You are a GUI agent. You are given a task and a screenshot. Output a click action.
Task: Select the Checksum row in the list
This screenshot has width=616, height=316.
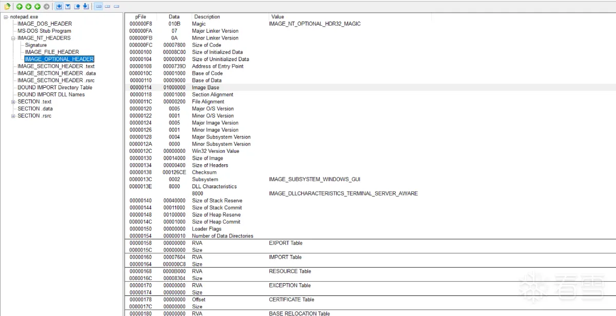204,172
